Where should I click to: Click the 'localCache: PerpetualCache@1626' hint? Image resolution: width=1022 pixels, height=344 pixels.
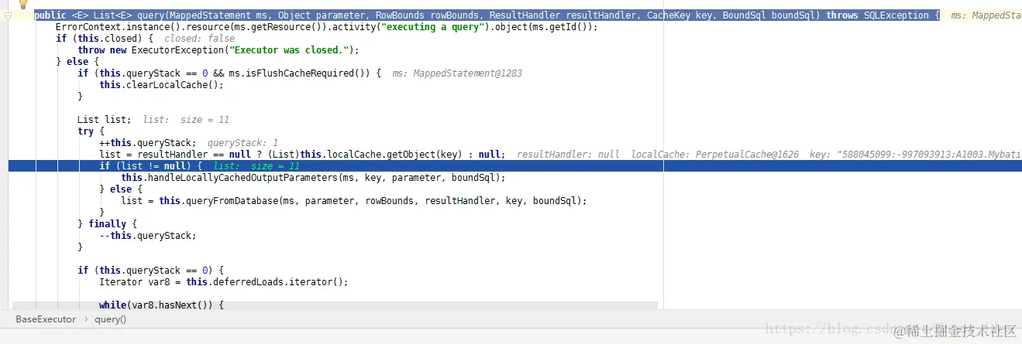715,155
